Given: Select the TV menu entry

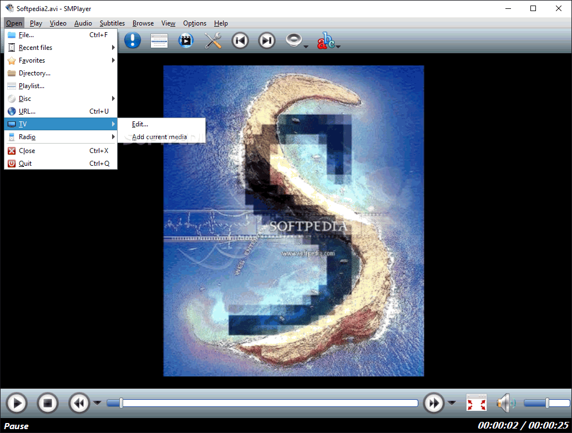Looking at the screenshot, I should pyautogui.click(x=60, y=124).
